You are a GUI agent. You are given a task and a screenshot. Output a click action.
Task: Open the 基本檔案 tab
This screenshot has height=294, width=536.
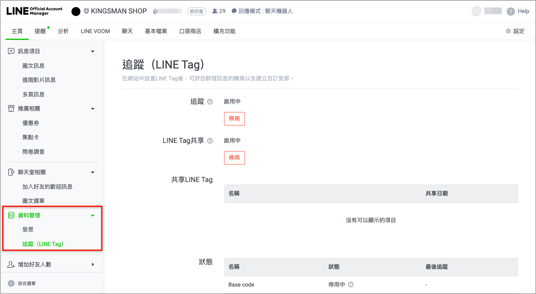(156, 31)
